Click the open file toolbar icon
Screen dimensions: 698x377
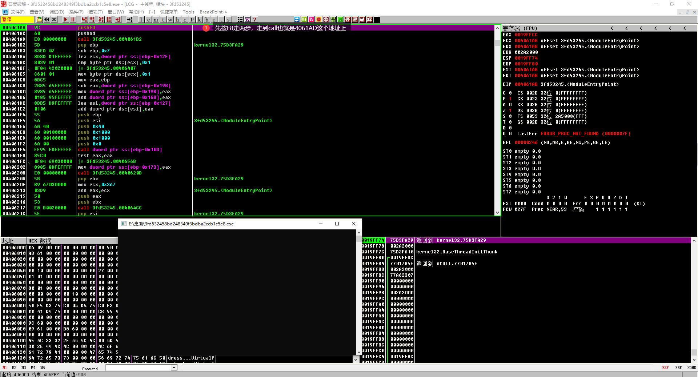coord(39,20)
